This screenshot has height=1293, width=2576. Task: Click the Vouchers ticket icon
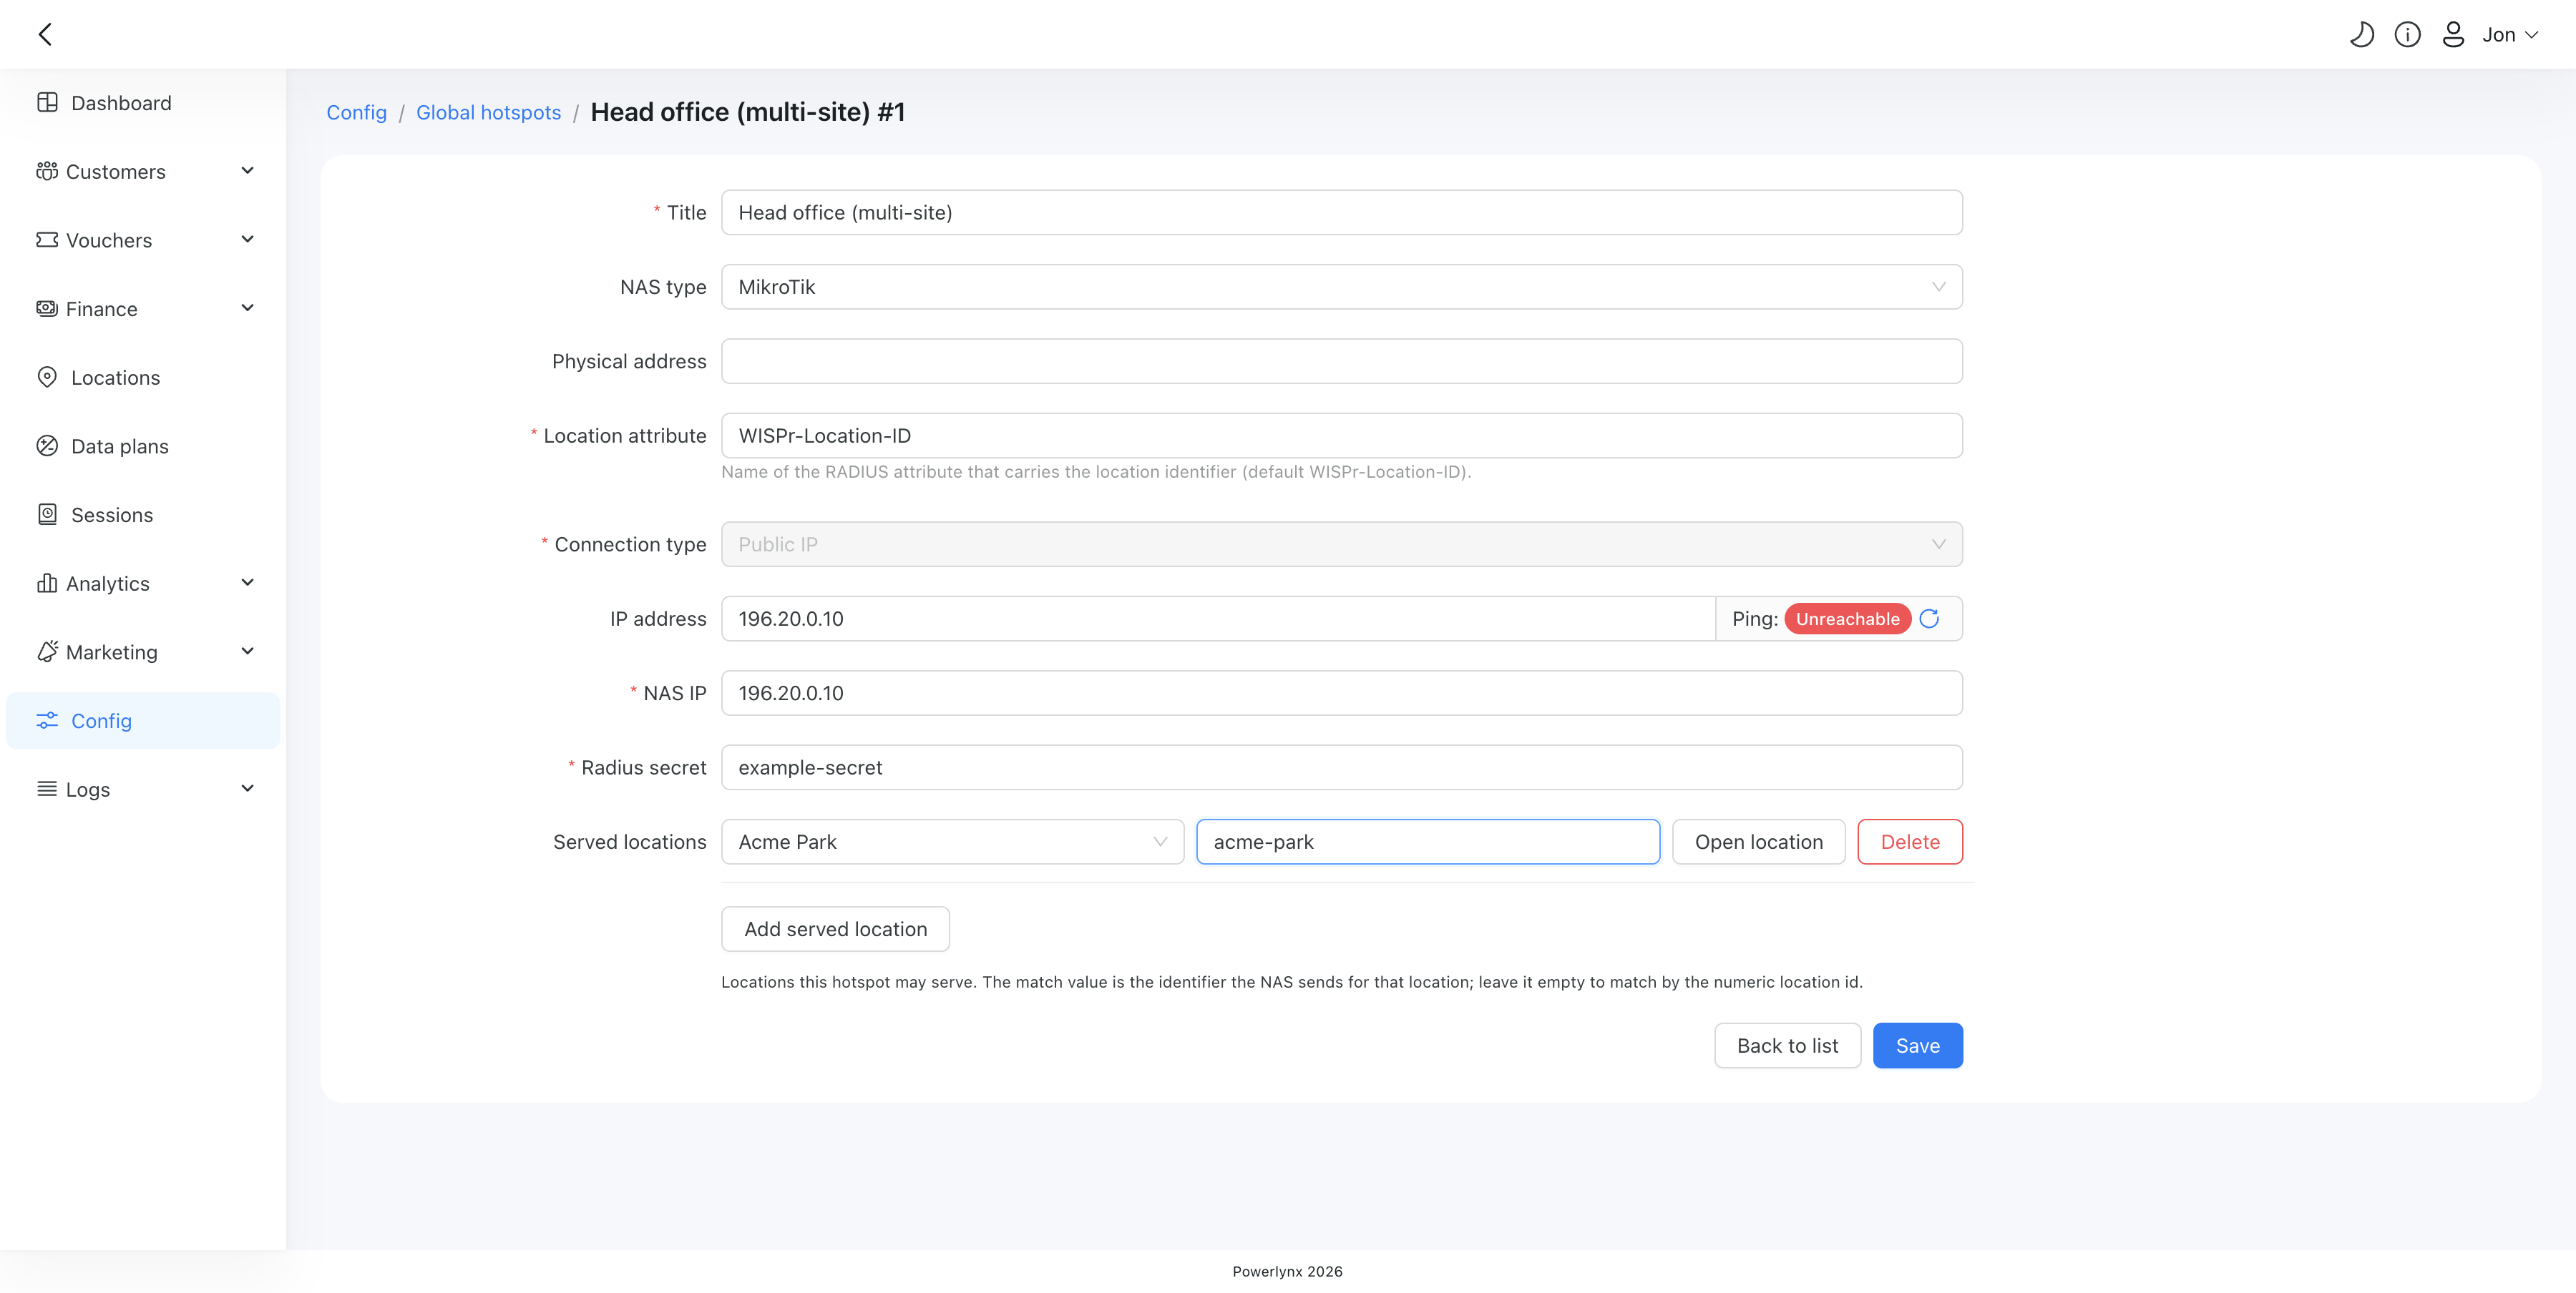47,240
